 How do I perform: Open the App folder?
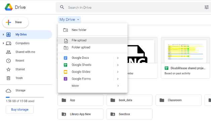[x=81, y=100]
